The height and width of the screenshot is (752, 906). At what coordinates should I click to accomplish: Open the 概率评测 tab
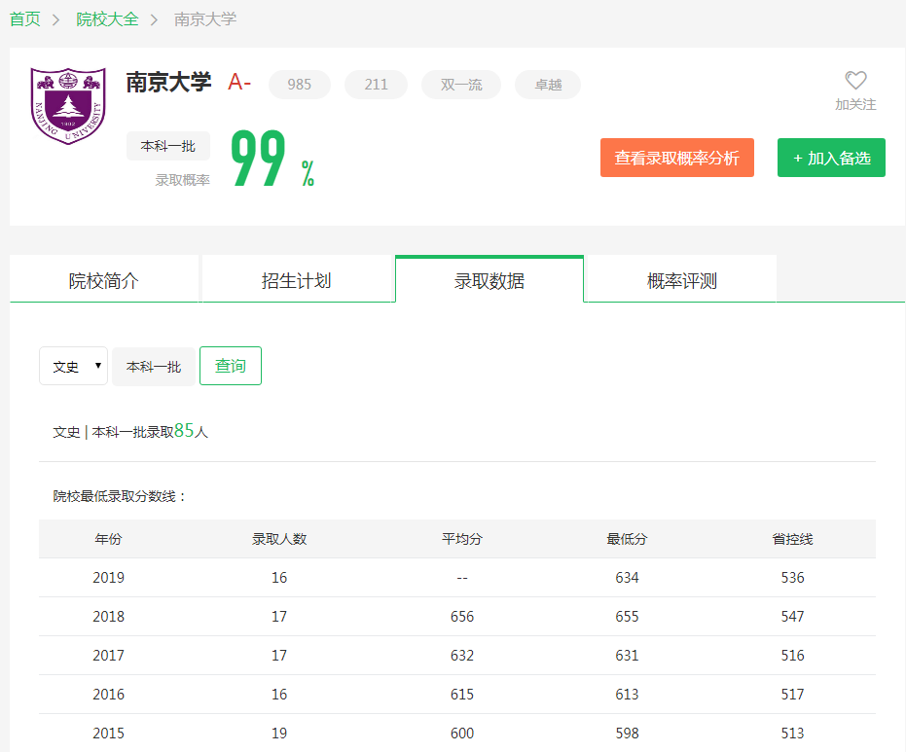coord(682,281)
